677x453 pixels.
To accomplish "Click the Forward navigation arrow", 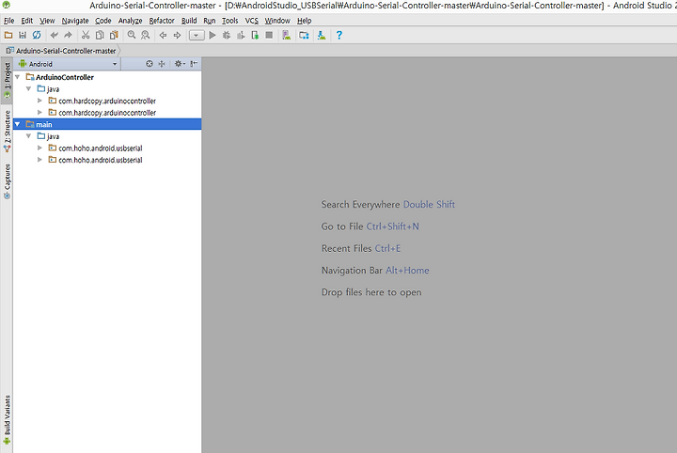I will pyautogui.click(x=177, y=36).
